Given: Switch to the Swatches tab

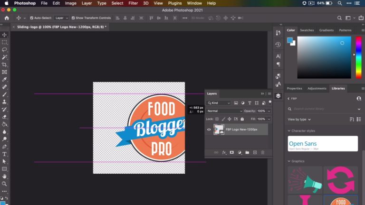Looking at the screenshot, I should point(307,30).
